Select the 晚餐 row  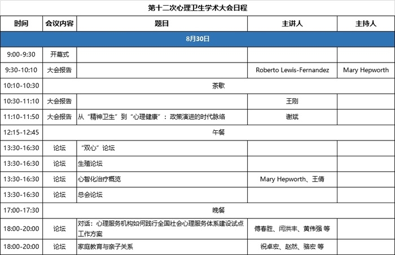coord(218,210)
